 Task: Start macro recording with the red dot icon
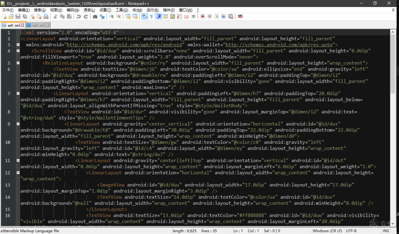tap(202, 16)
